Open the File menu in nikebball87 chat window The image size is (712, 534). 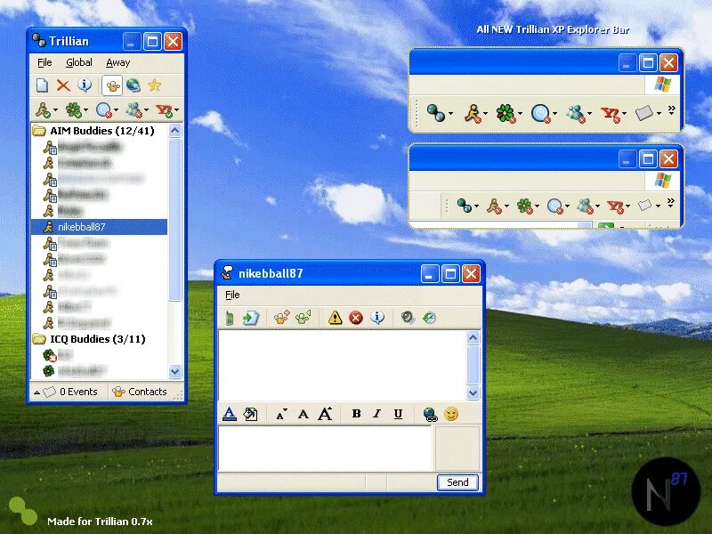coord(232,295)
